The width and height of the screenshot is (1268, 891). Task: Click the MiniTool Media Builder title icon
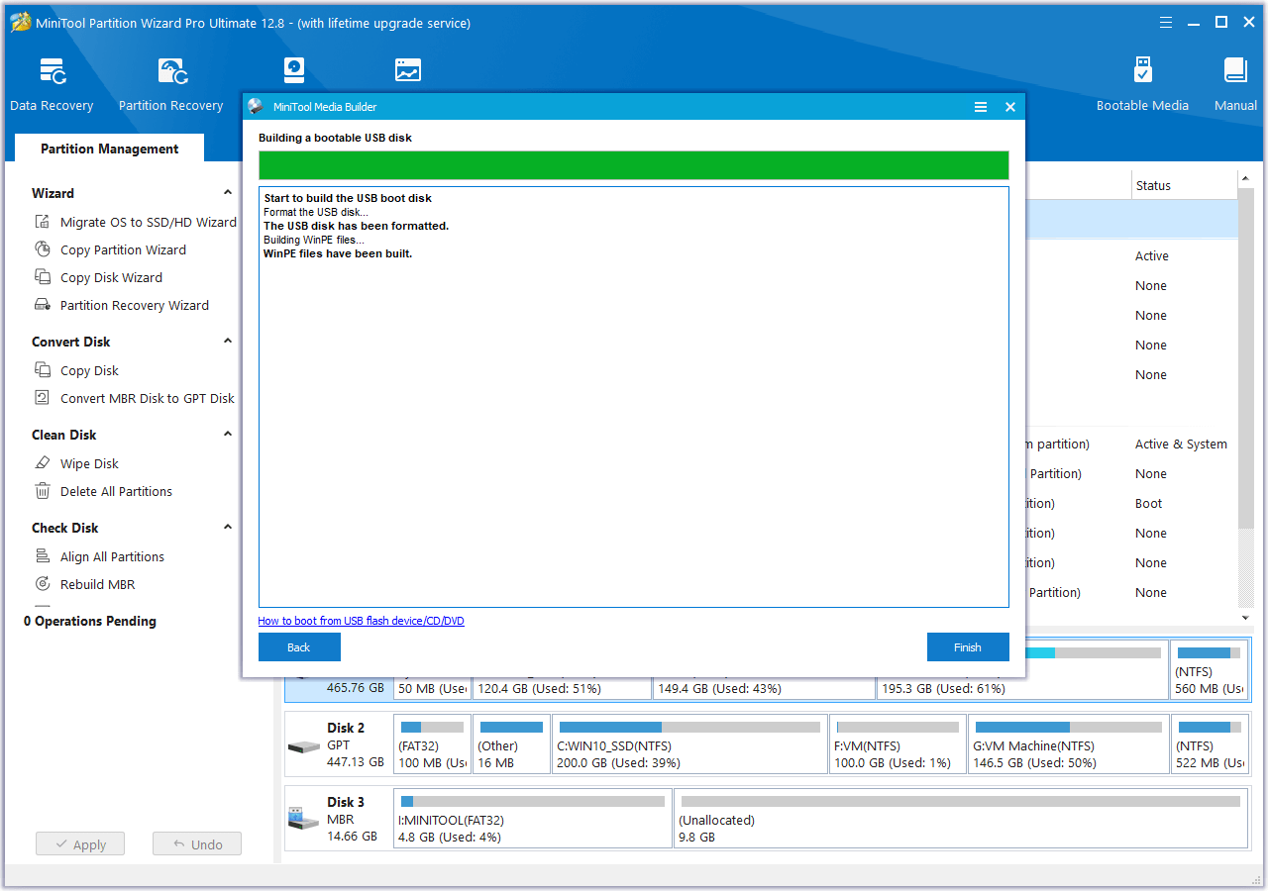pos(256,107)
